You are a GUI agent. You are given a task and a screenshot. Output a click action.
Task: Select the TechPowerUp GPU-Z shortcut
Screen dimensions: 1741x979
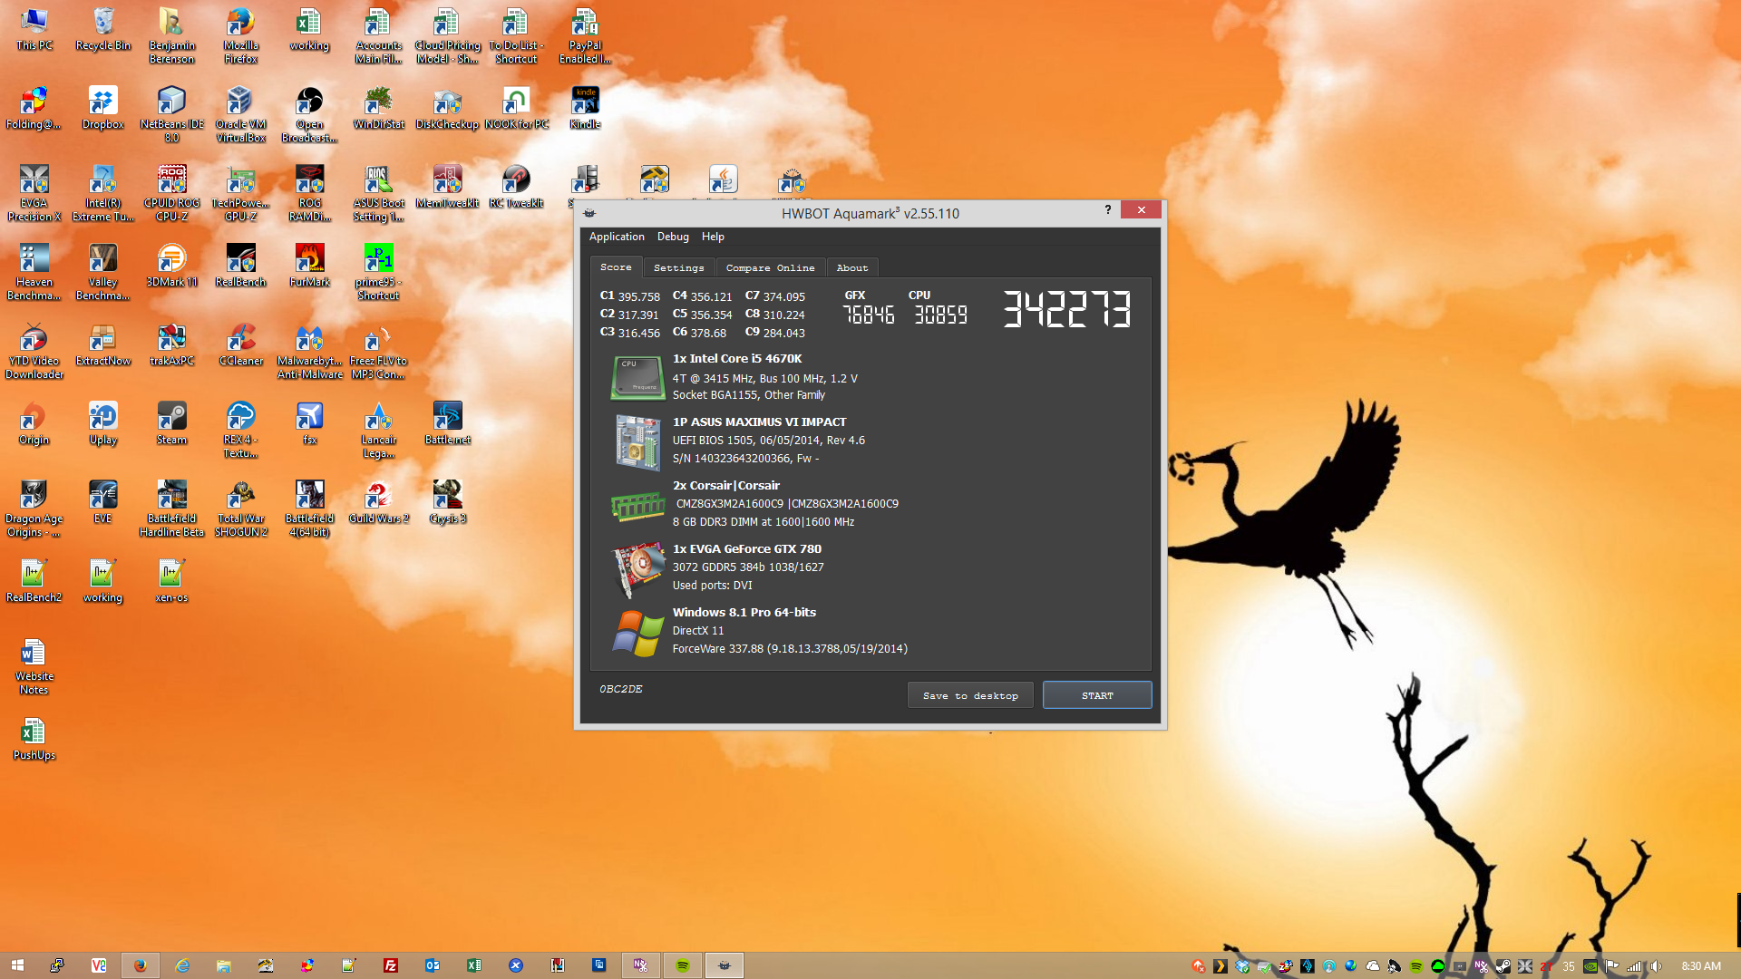[240, 193]
